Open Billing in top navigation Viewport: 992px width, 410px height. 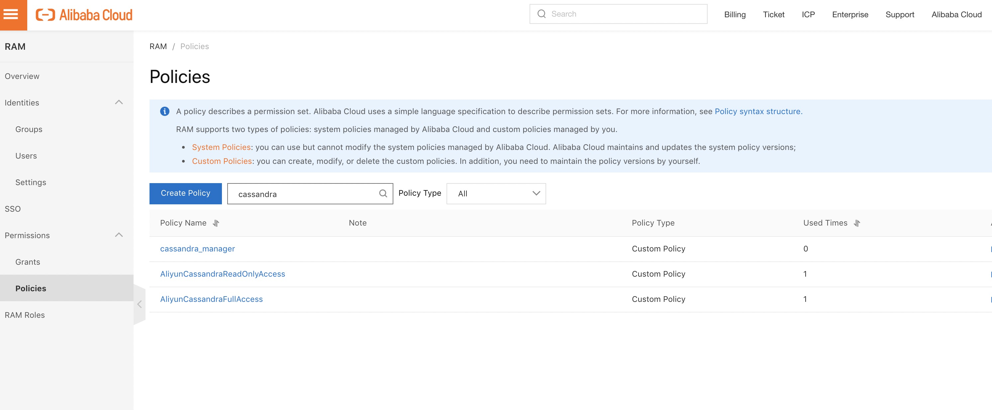[735, 15]
